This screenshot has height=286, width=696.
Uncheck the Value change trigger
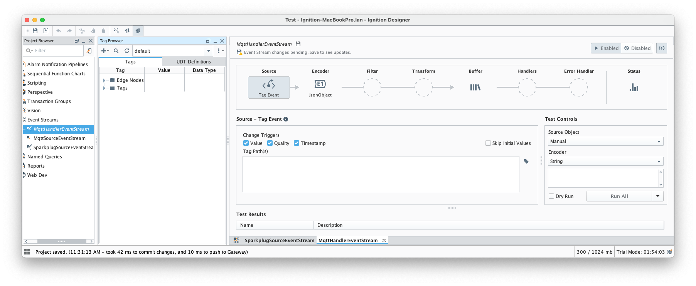[246, 143]
